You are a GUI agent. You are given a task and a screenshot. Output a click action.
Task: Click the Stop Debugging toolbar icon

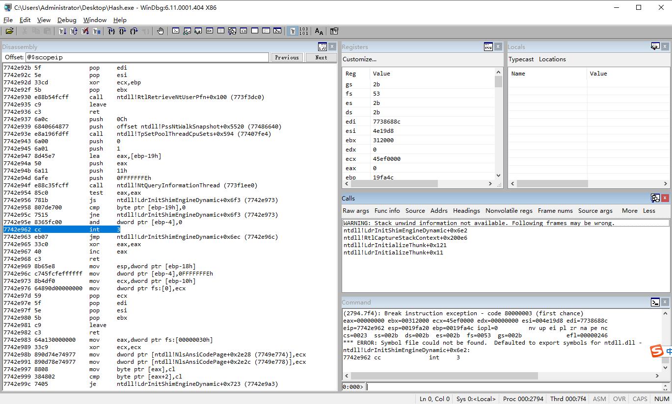[85, 31]
